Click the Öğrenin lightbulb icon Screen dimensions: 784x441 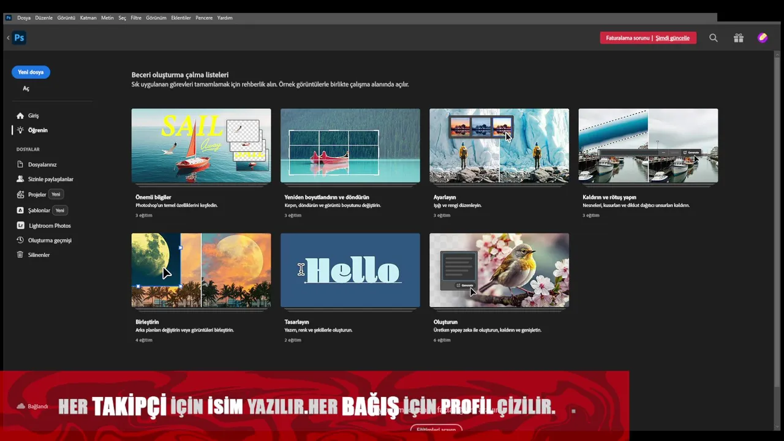pyautogui.click(x=20, y=130)
